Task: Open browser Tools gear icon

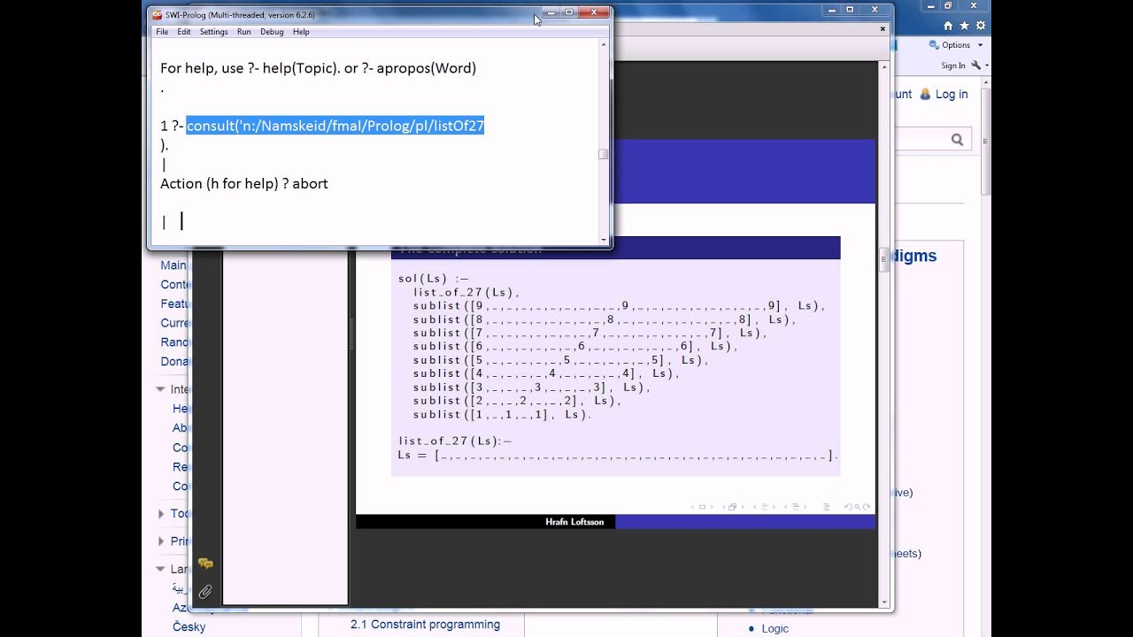Action: tap(979, 26)
